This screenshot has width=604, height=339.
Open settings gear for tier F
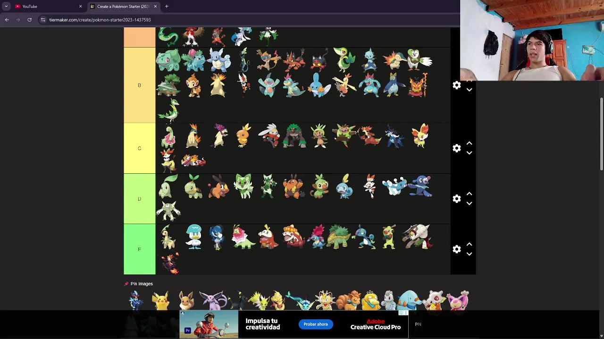456,249
